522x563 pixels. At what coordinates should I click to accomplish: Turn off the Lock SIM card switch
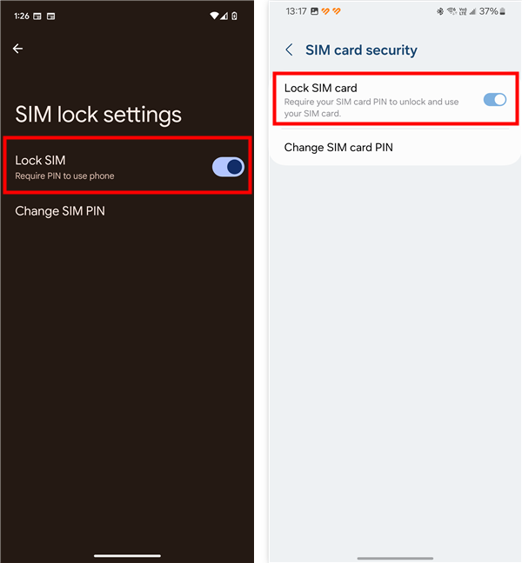(494, 100)
